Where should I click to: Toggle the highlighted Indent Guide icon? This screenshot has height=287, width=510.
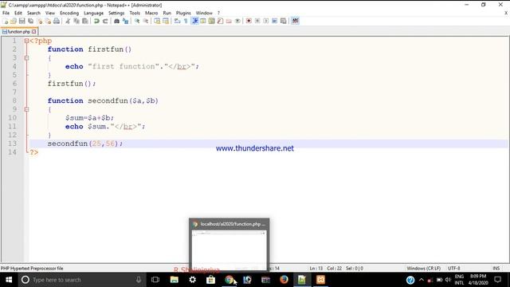194,21
